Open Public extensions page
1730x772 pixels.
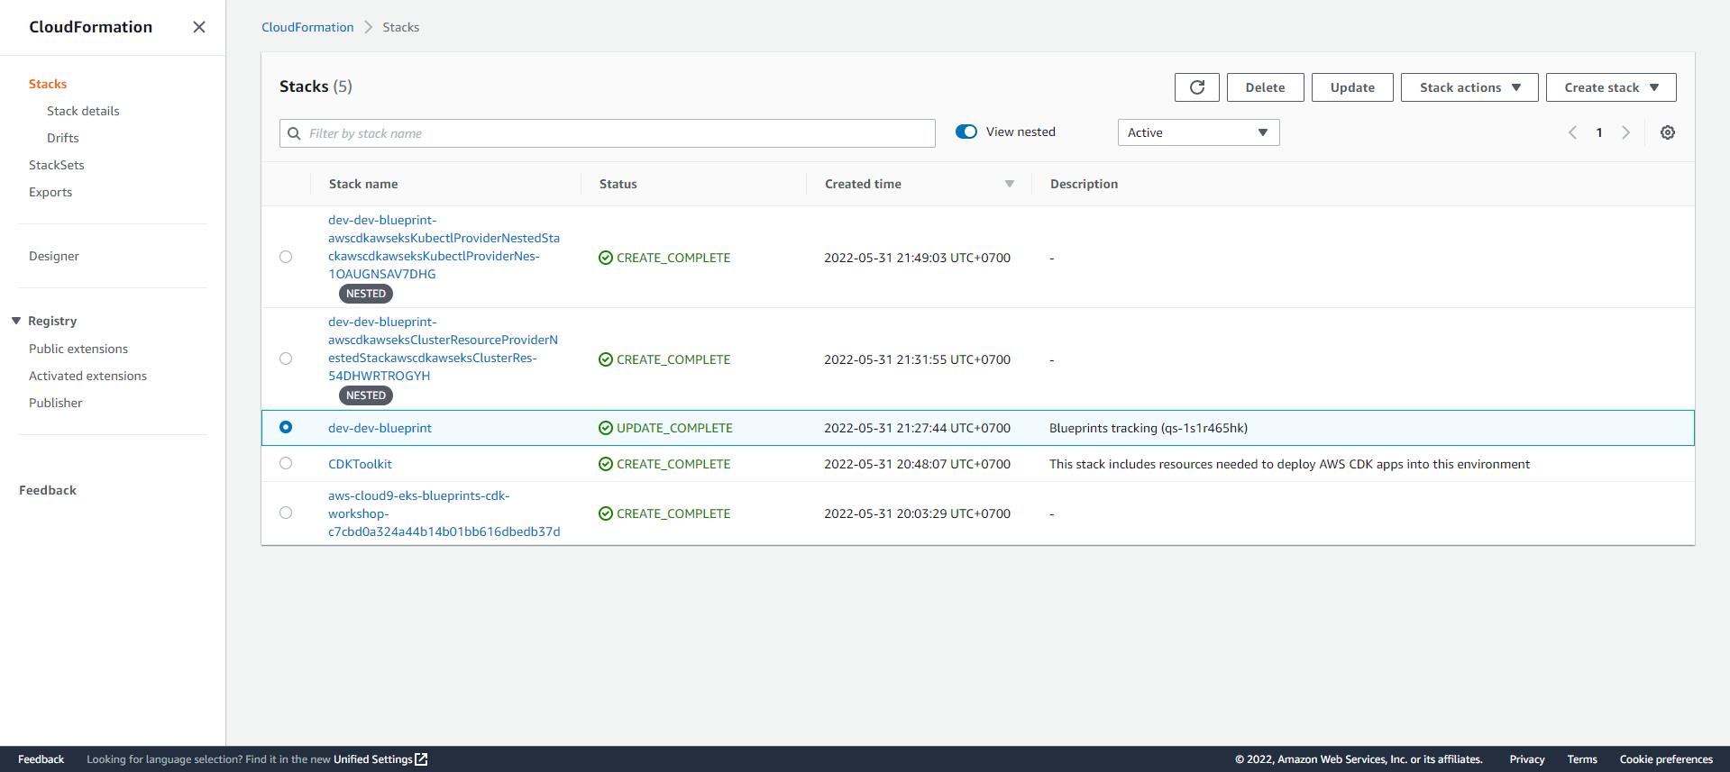(x=78, y=349)
